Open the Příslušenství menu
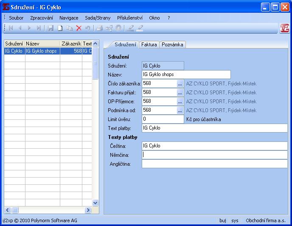The width and height of the screenshot is (292, 226). pyautogui.click(x=130, y=18)
